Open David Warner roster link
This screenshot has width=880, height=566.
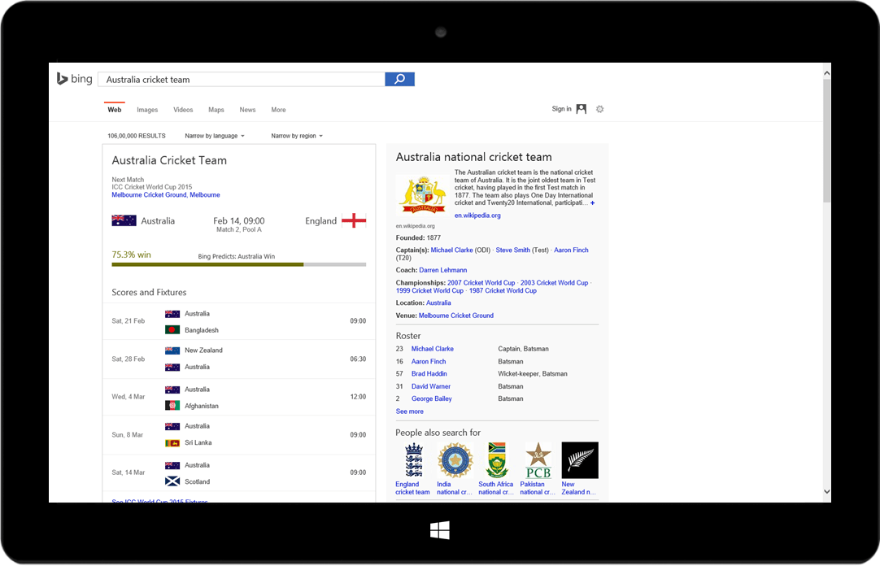(431, 386)
